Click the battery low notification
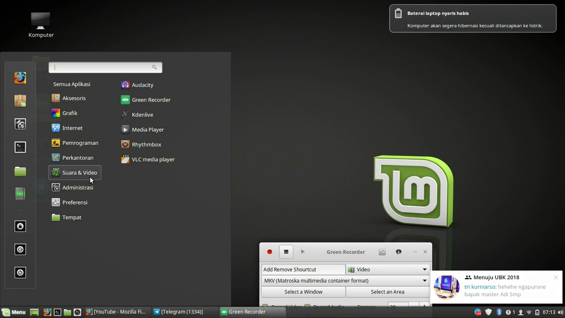This screenshot has height=318, width=565. [x=473, y=19]
